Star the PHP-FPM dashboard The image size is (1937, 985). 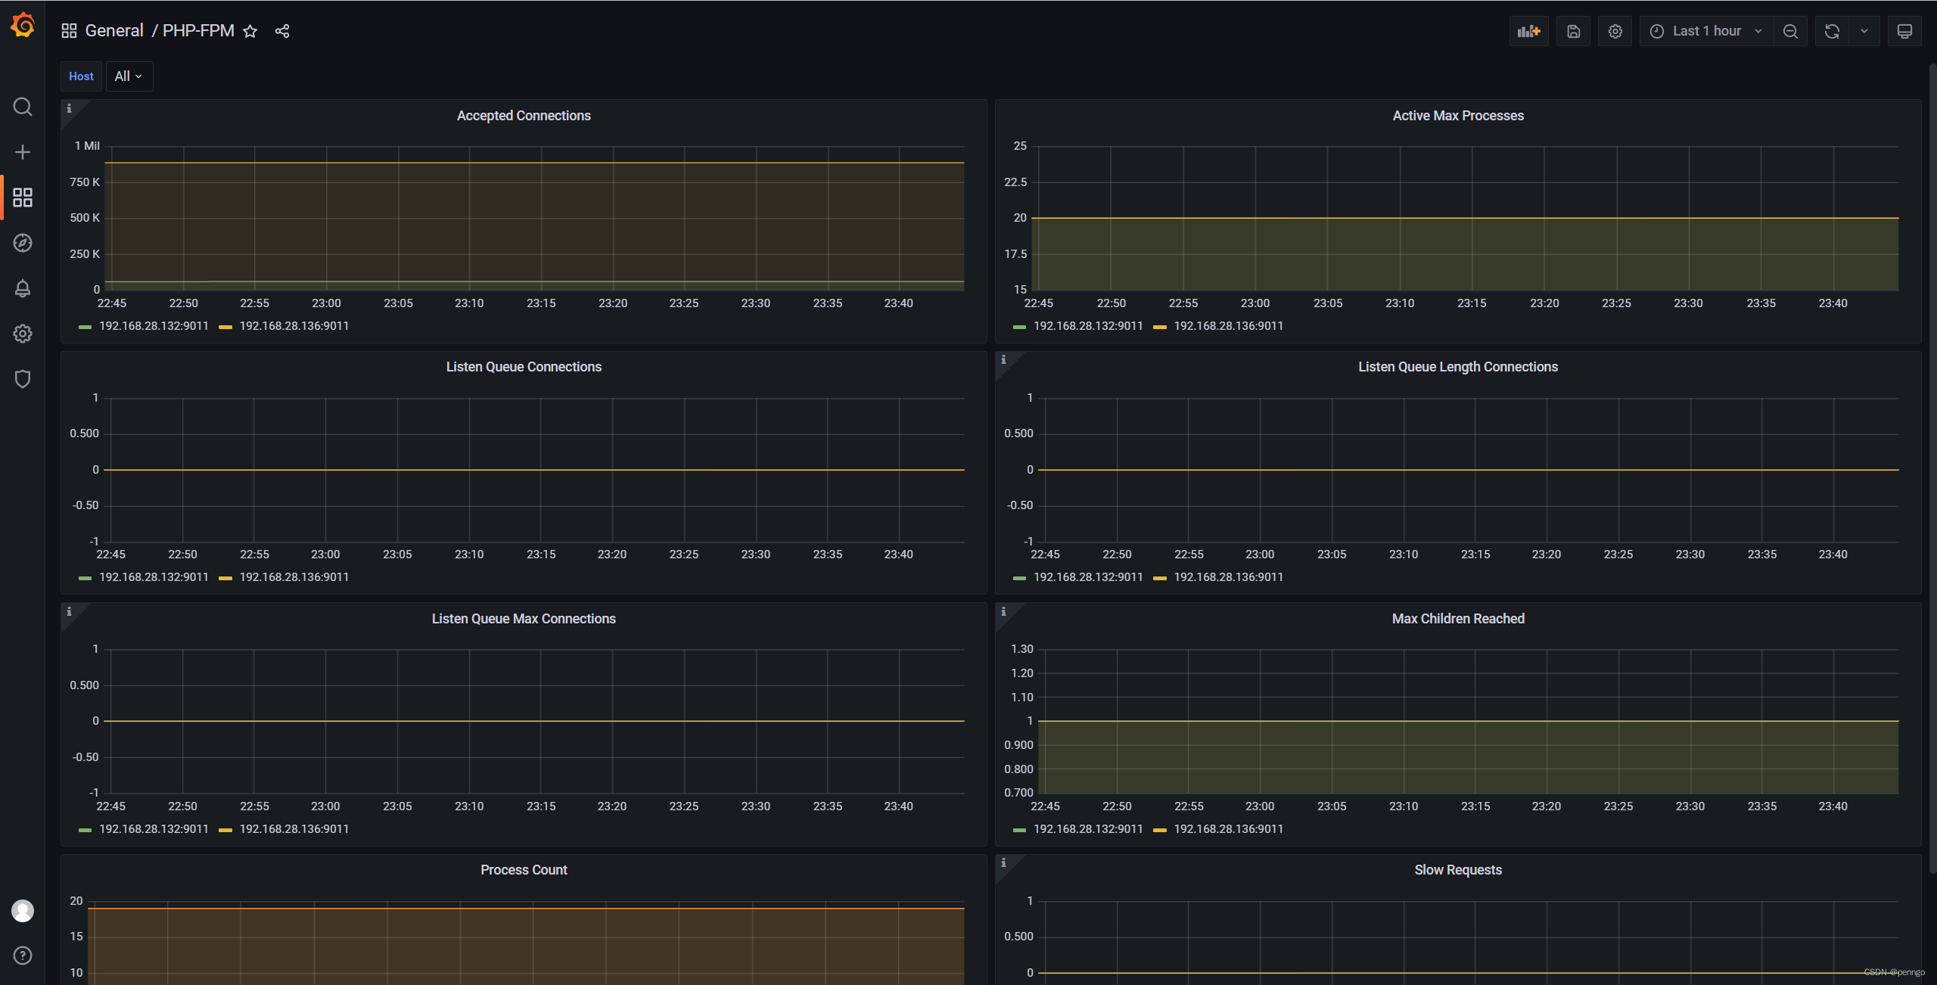(x=250, y=31)
